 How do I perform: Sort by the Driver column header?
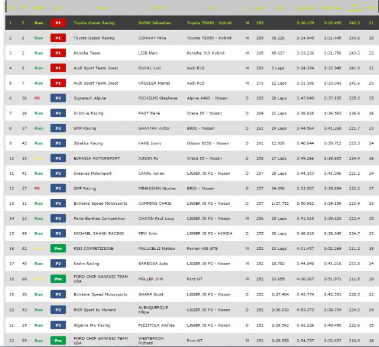click(158, 8)
